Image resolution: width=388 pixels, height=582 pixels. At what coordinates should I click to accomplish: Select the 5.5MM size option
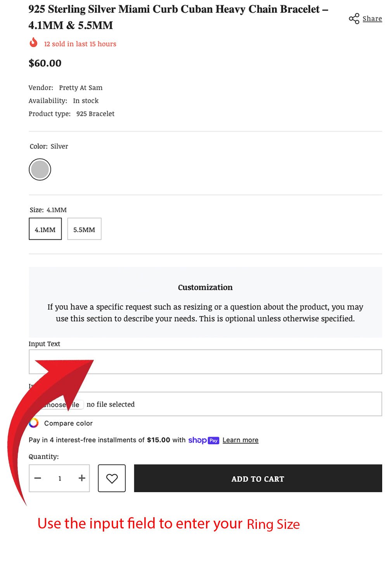pyautogui.click(x=84, y=229)
